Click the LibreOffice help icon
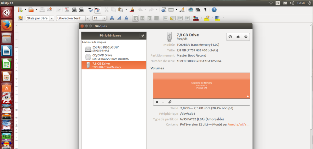 pyautogui.click(x=214, y=10)
